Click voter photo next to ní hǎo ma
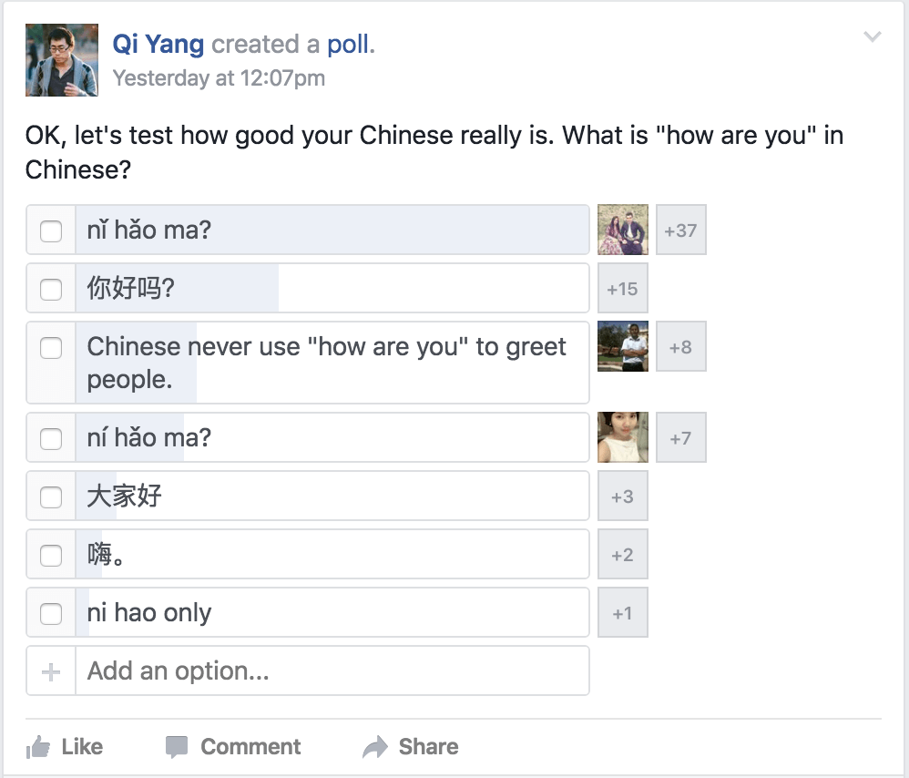The height and width of the screenshot is (778, 909). [623, 437]
